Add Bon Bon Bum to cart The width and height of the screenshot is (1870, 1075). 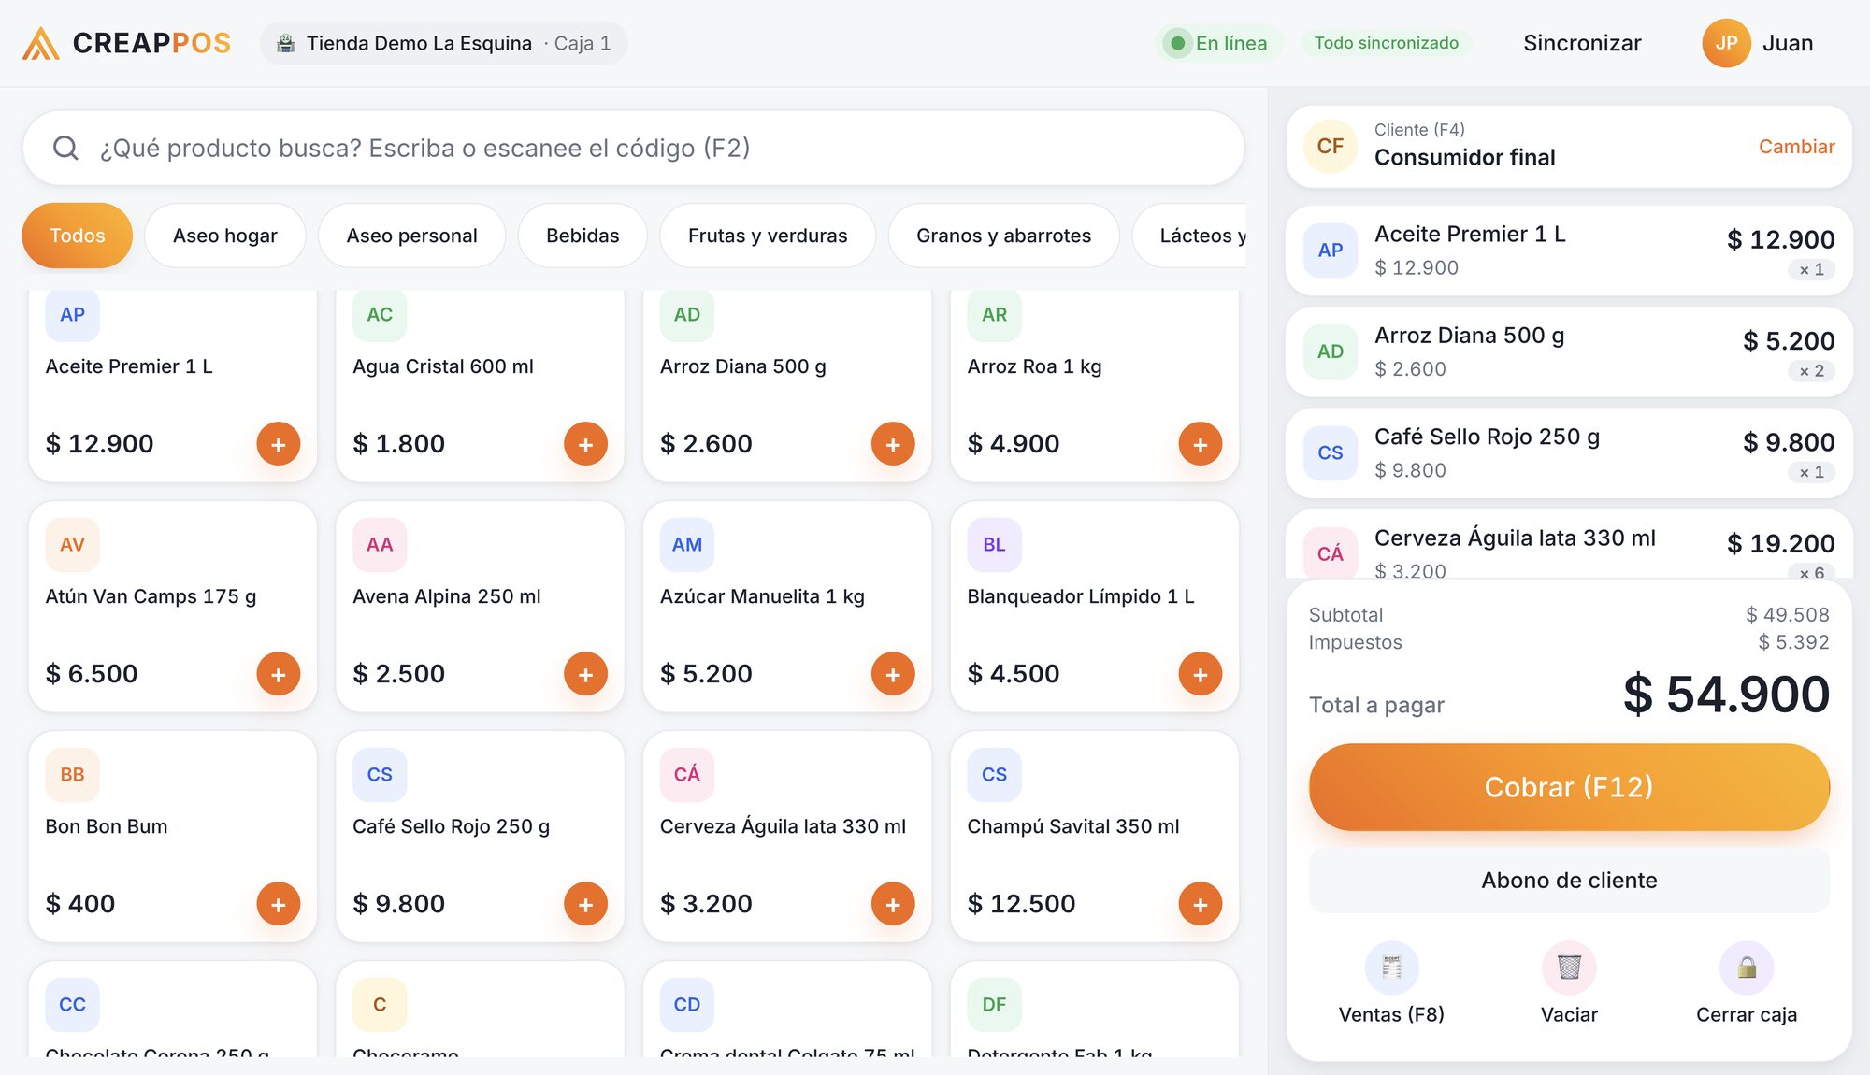[x=279, y=904]
